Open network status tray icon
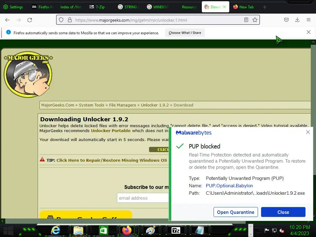Screen dimensions: 316x237 point(274,230)
